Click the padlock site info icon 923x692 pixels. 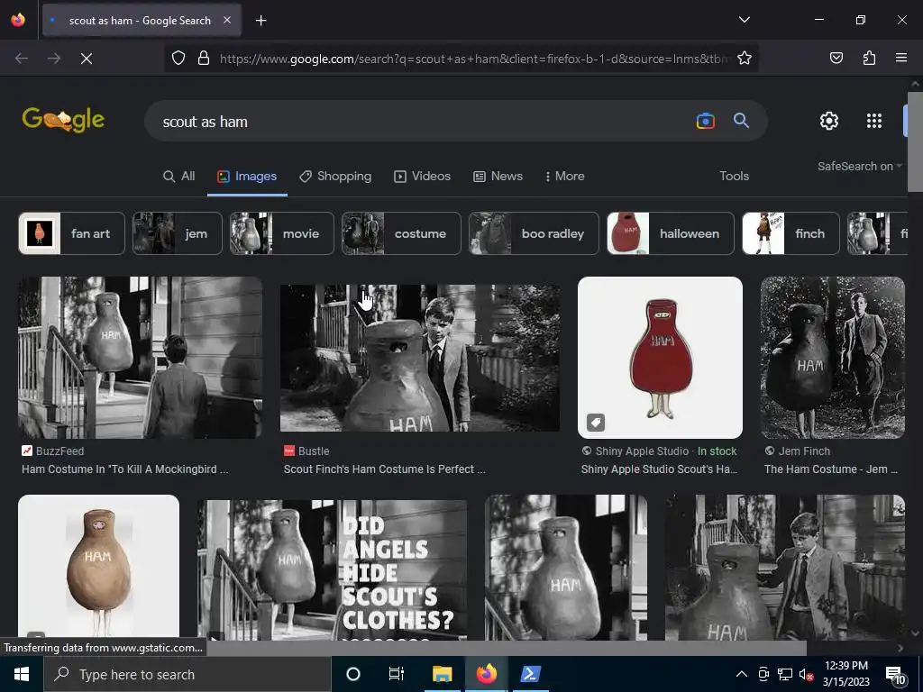(x=204, y=58)
